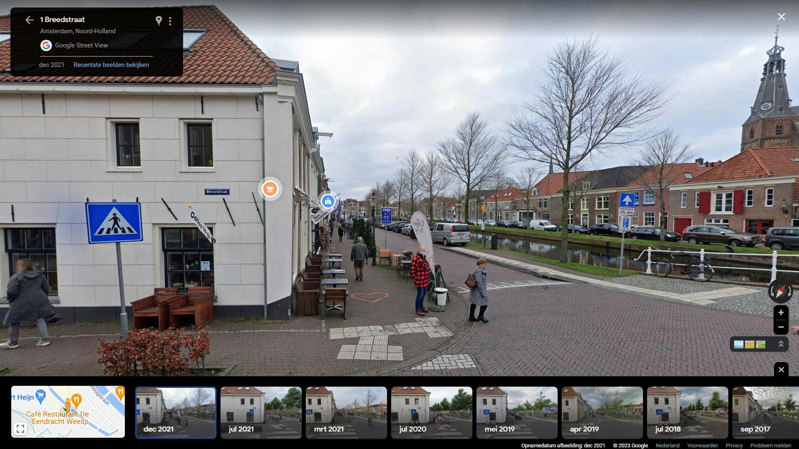Click the Pegman marker on the minimap
This screenshot has height=449, width=799.
pos(68,405)
